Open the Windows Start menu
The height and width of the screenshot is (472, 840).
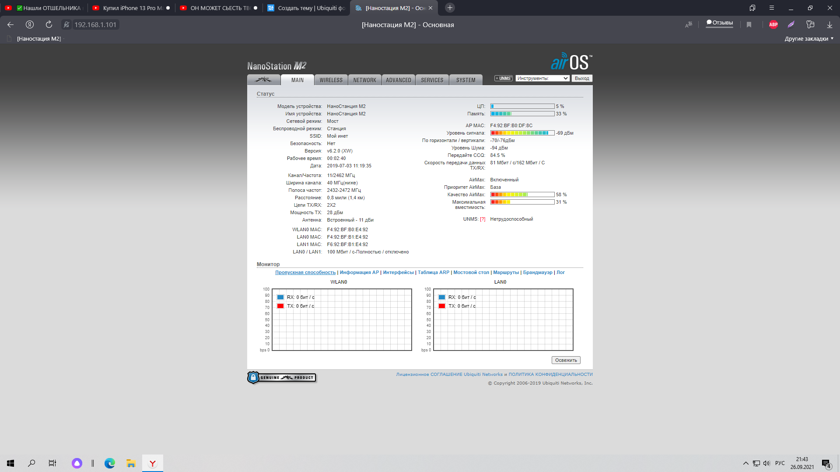point(10,463)
